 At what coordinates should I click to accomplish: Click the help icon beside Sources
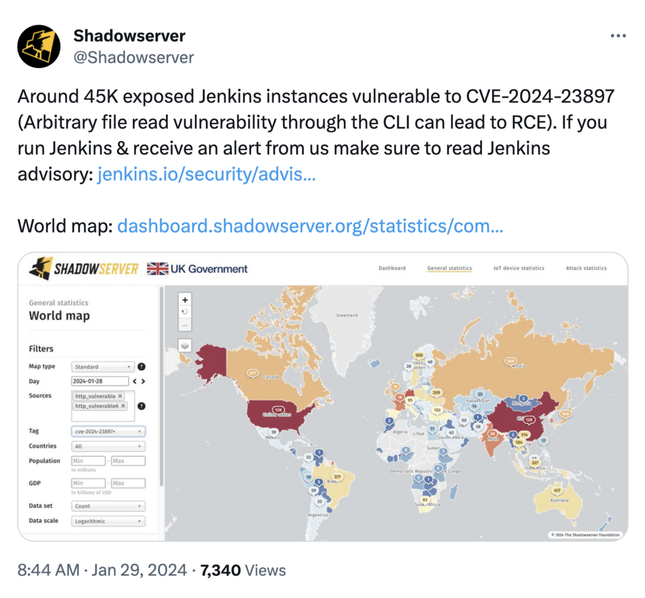[142, 406]
